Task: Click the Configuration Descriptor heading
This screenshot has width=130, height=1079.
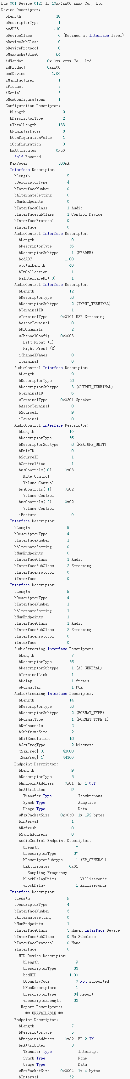Action: 33,105
